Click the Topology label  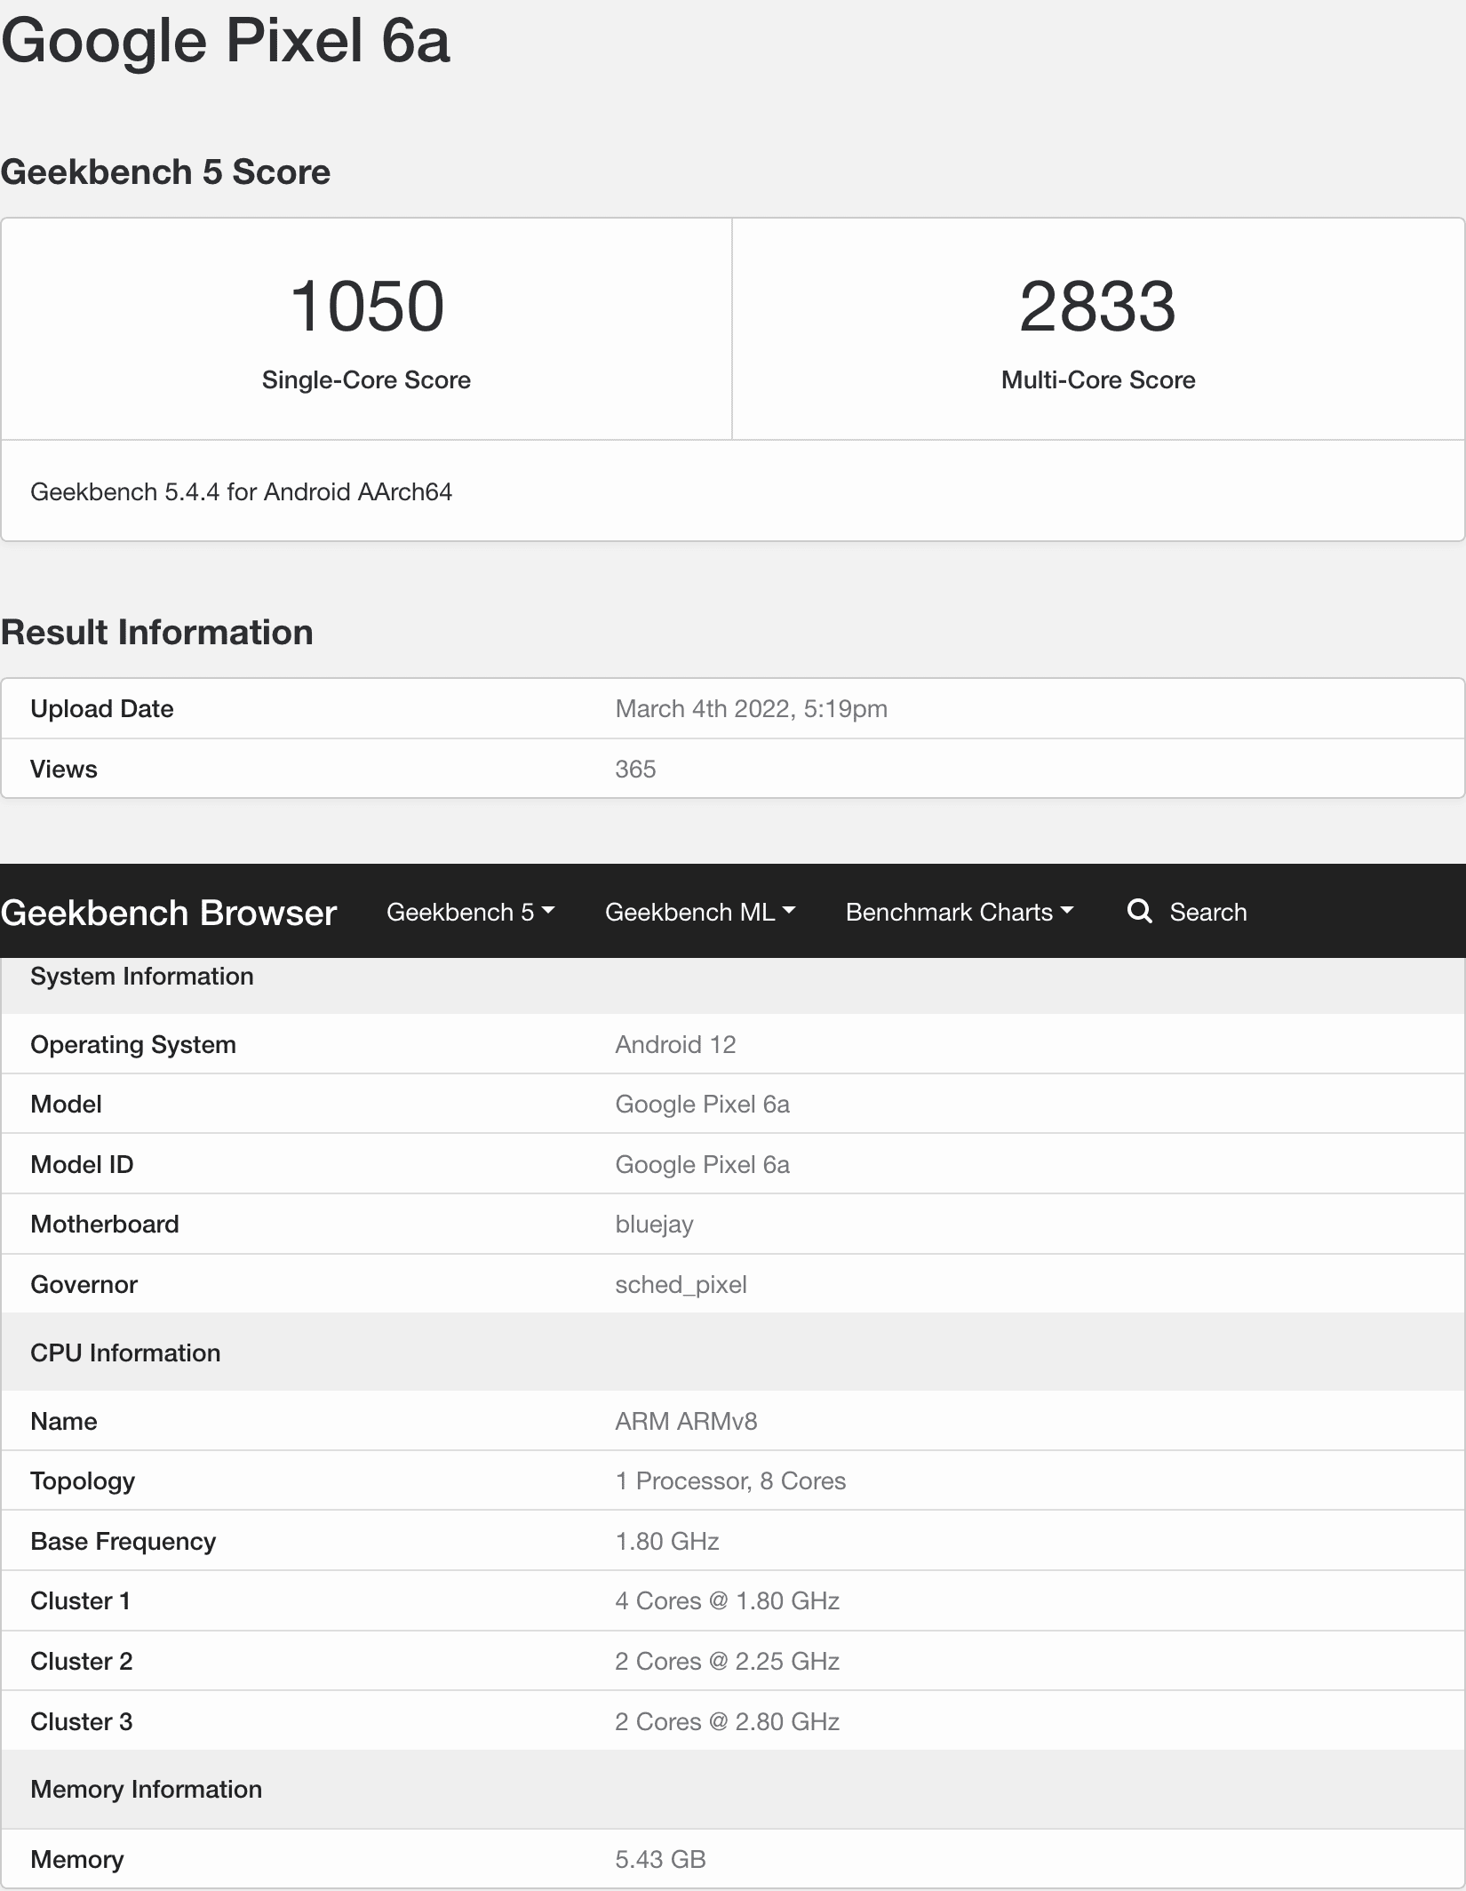[83, 1481]
